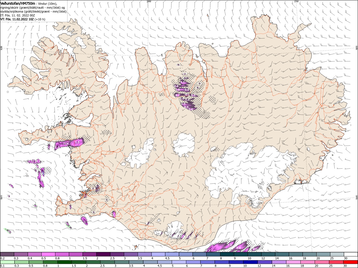Click the 0.2 swatch in the top legend row
This screenshot has width=358, height=268.
pyautogui.click(x=7, y=254)
